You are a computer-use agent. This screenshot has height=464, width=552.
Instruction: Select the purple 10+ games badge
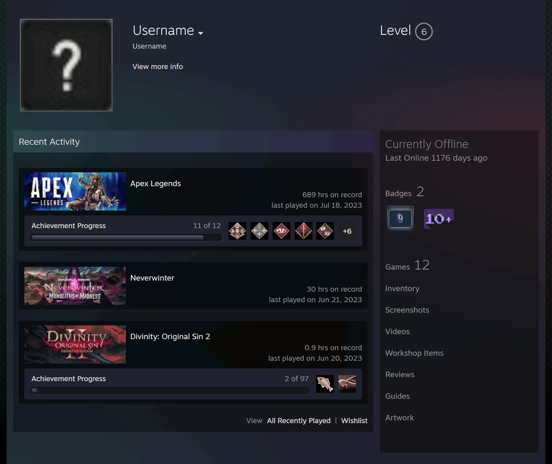click(x=439, y=219)
